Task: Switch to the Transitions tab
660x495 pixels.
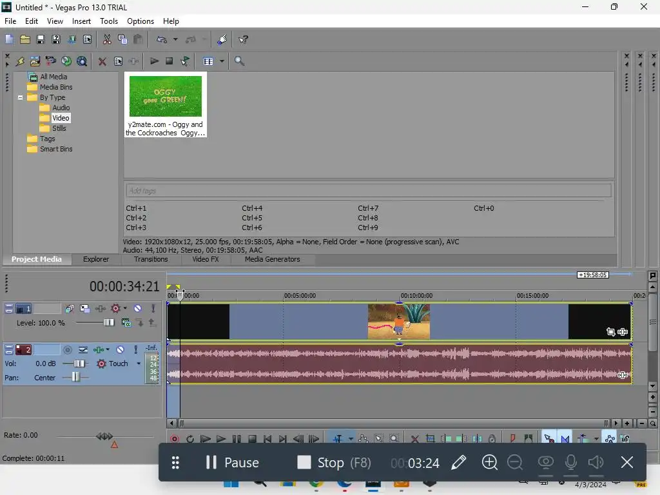Action: pyautogui.click(x=151, y=259)
